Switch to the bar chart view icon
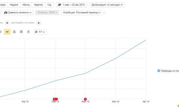Image resolution: width=179 pixels, height=107 pixels. [x=21, y=32]
